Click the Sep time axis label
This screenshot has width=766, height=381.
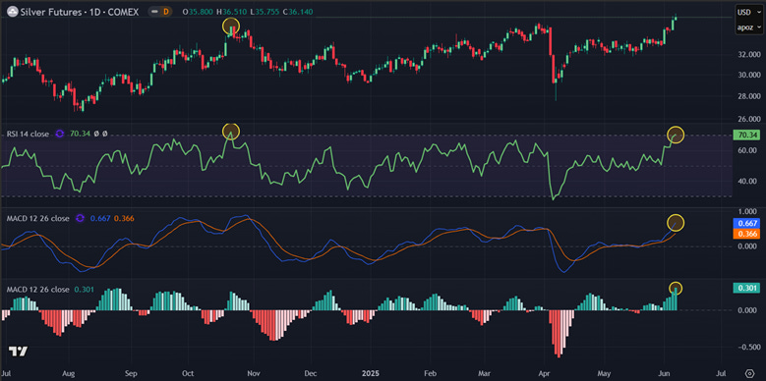tap(131, 374)
